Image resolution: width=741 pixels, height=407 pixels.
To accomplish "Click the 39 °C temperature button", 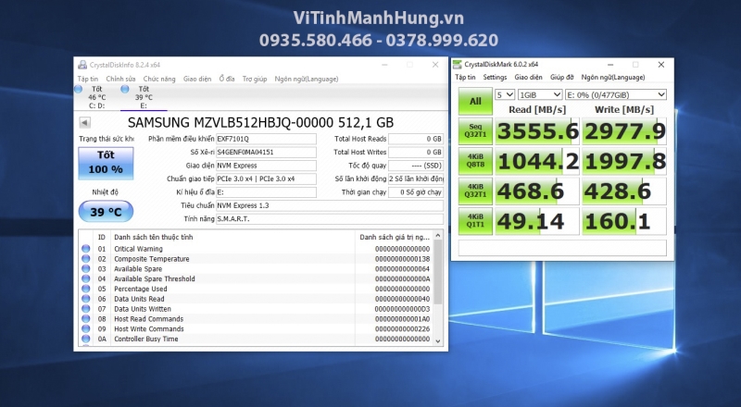I will (106, 212).
